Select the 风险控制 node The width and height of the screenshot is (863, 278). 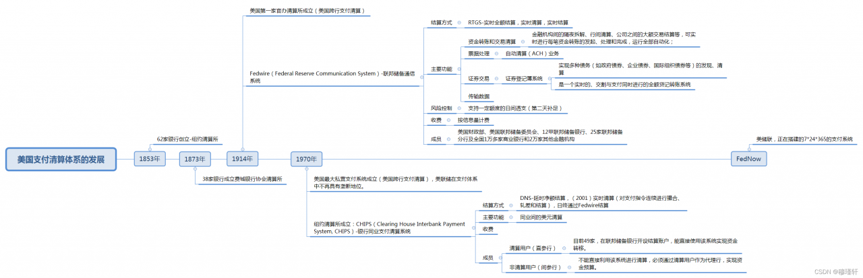click(x=442, y=108)
